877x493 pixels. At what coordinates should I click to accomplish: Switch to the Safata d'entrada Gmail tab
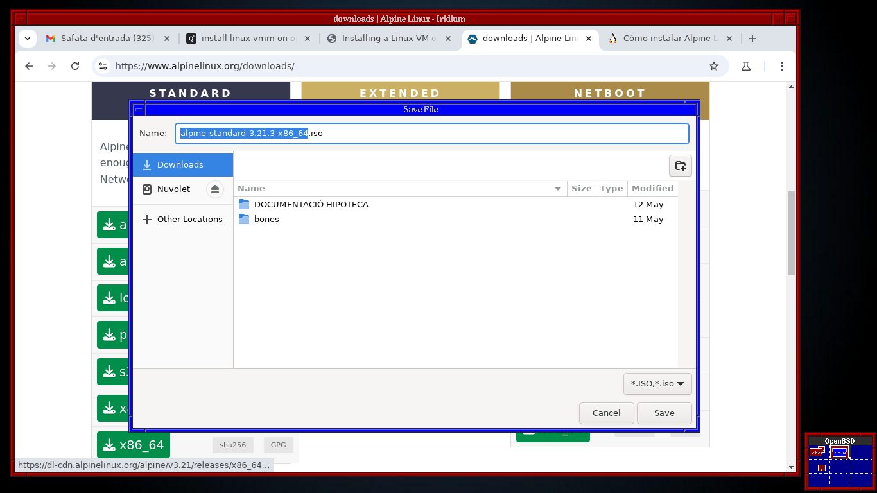pos(107,39)
